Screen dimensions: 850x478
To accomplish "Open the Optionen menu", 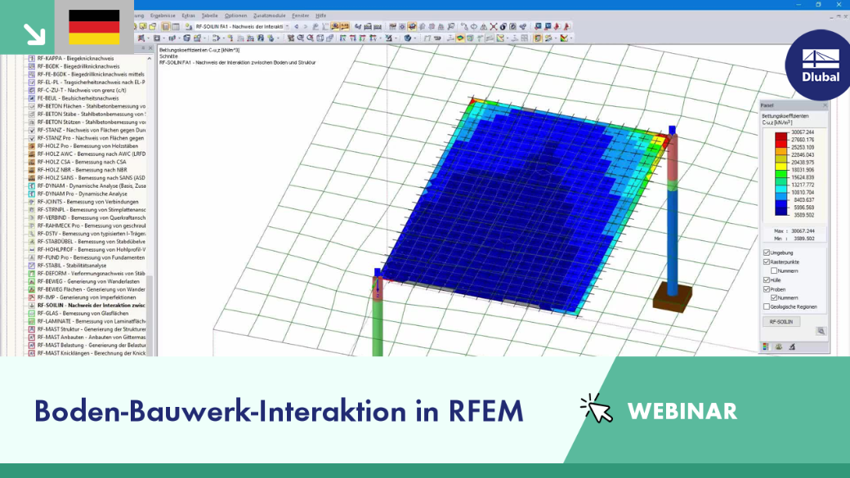I will pos(236,16).
